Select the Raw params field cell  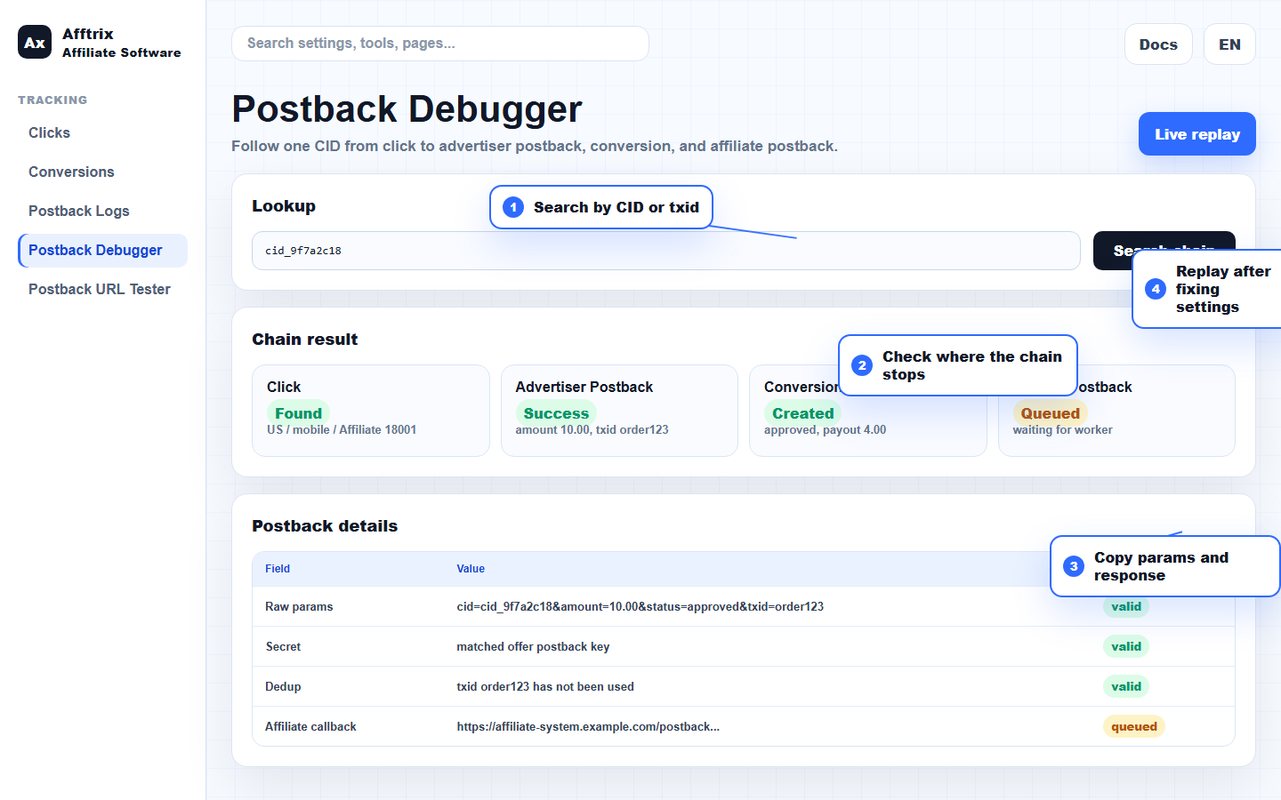click(x=299, y=607)
